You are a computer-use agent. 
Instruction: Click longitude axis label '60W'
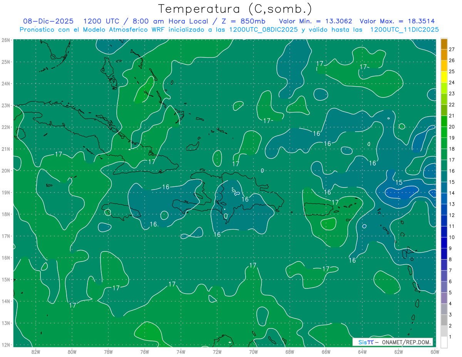coord(435,351)
